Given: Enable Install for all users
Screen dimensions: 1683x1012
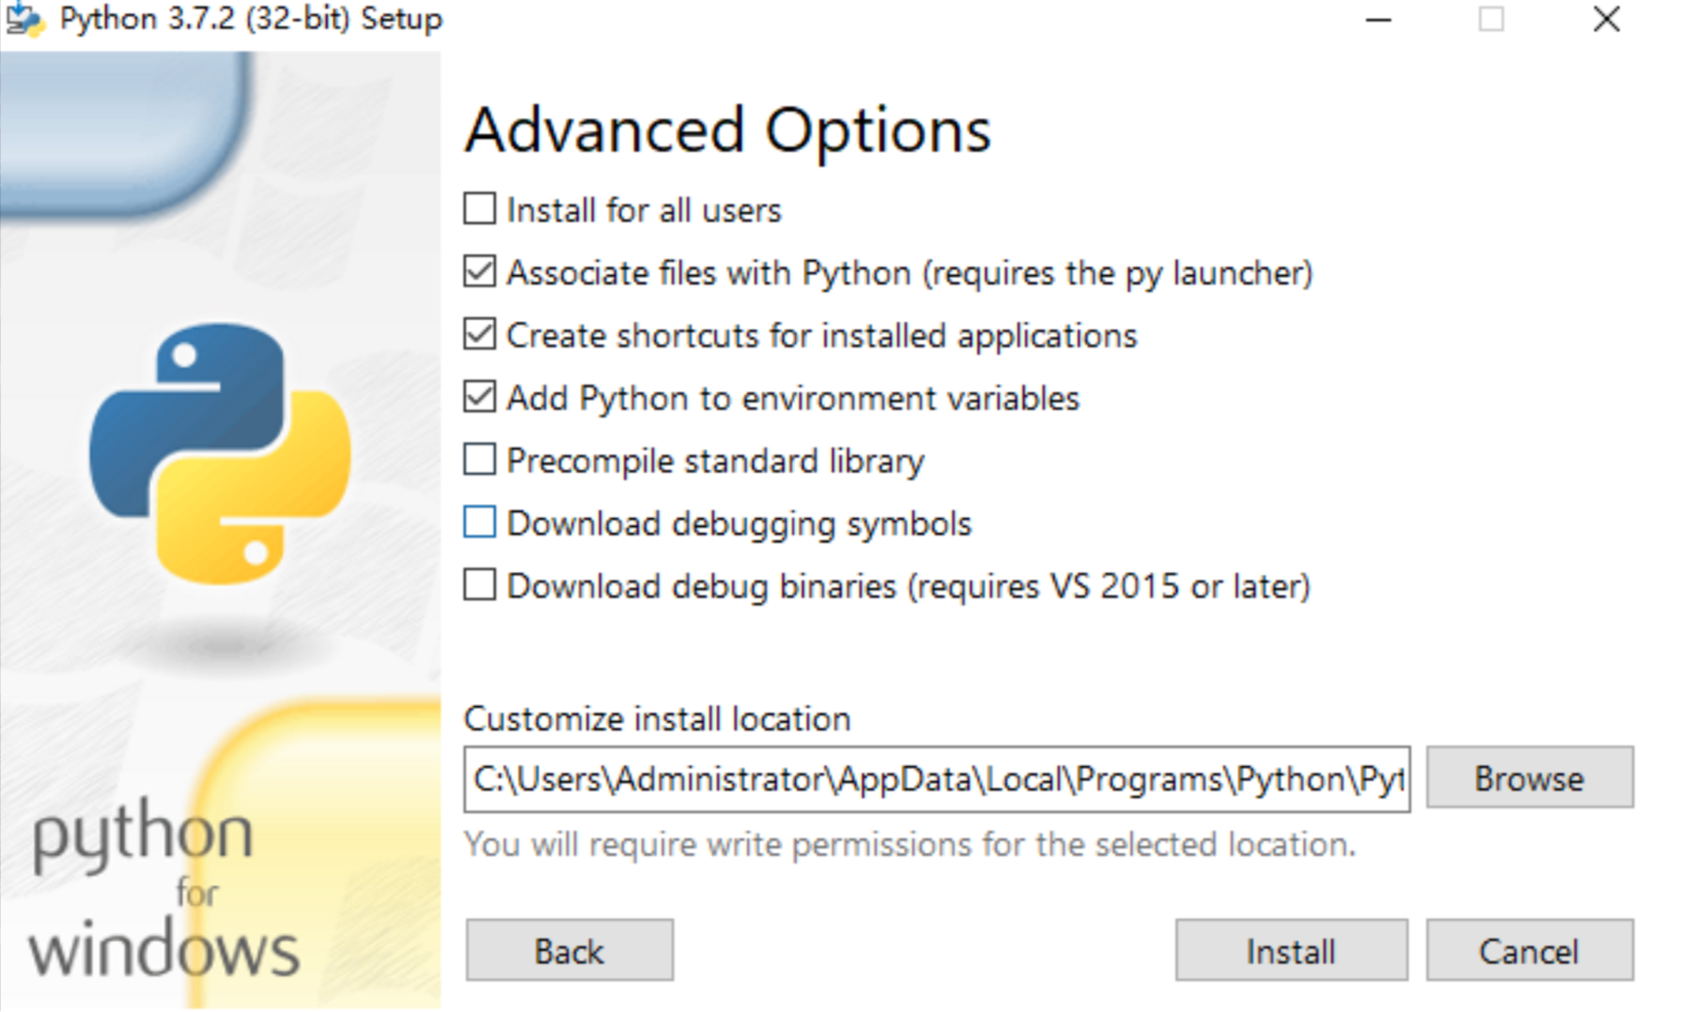Looking at the screenshot, I should pyautogui.click(x=480, y=209).
